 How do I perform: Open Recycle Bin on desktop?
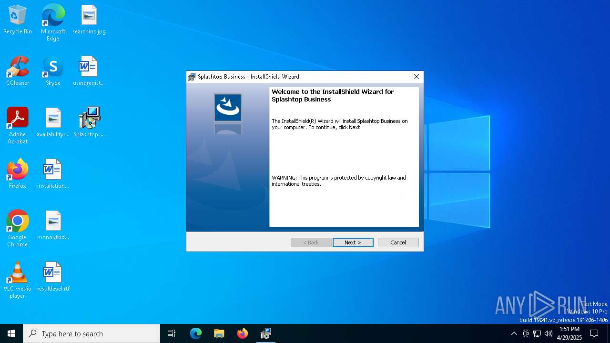click(x=18, y=20)
